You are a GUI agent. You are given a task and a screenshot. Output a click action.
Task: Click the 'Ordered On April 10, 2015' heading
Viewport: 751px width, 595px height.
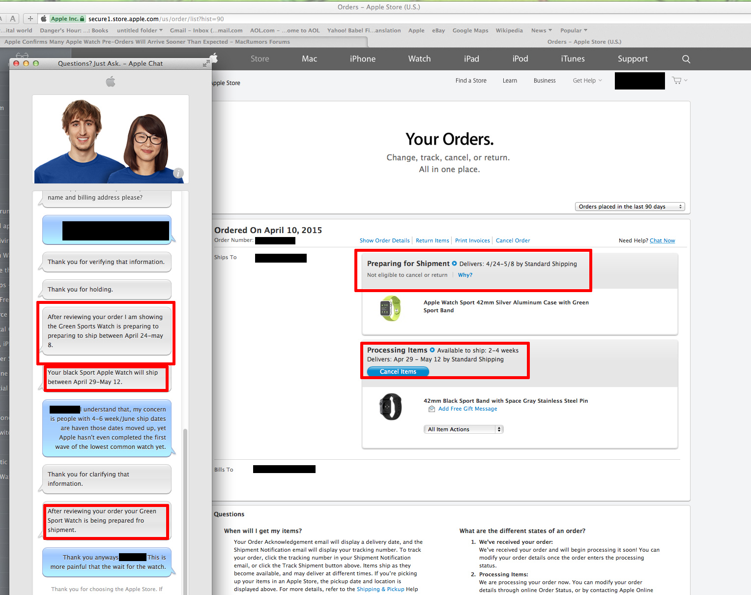coord(268,230)
